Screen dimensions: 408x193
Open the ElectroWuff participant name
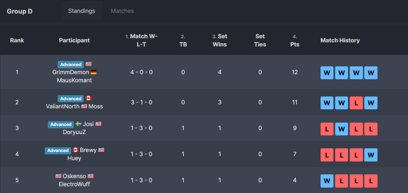click(x=74, y=185)
